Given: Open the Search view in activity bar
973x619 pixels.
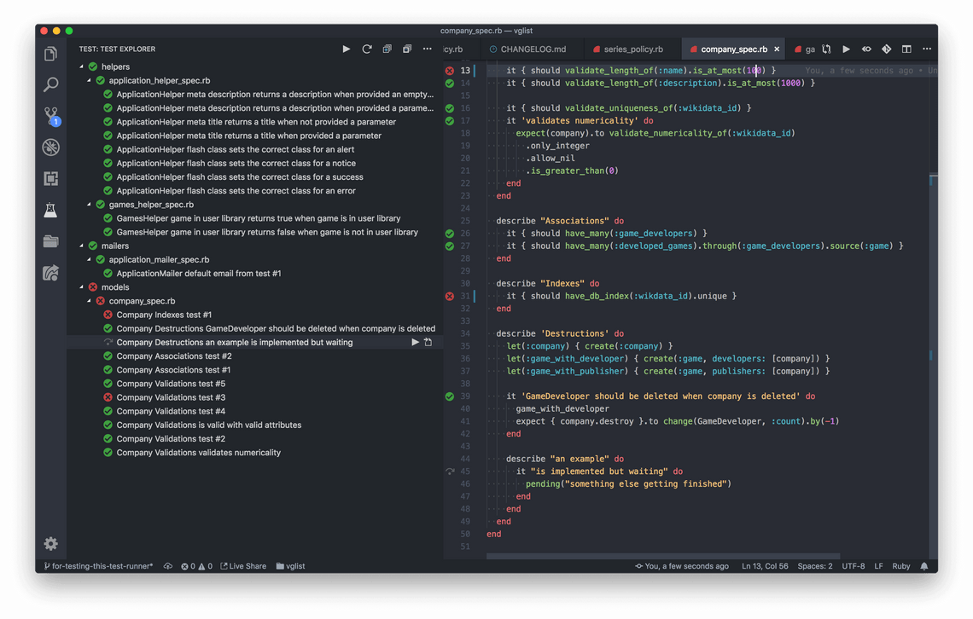Looking at the screenshot, I should point(51,84).
